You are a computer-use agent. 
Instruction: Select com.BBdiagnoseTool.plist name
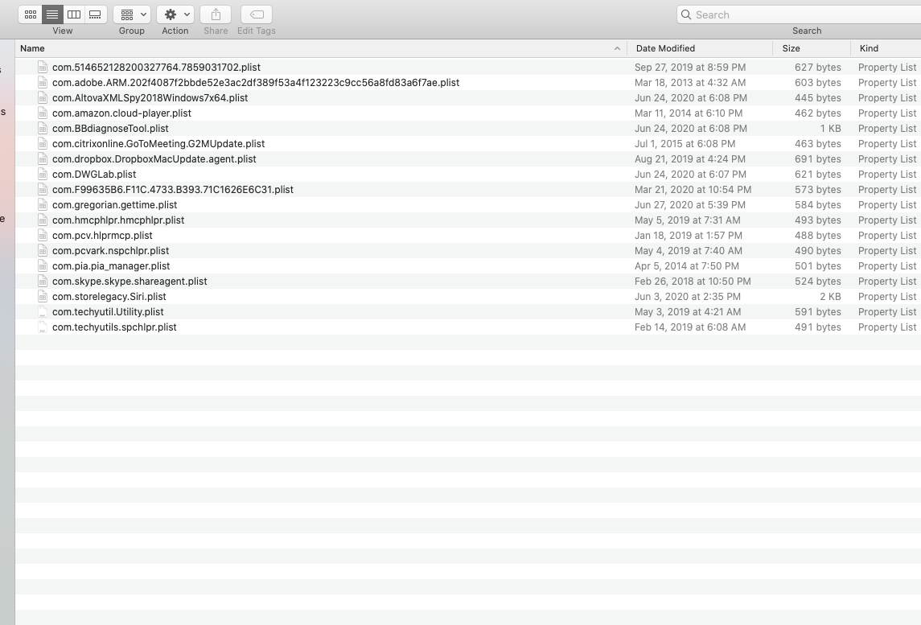(110, 128)
